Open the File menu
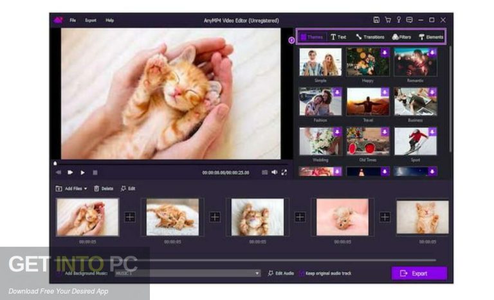Image resolution: width=494 pixels, height=300 pixels. click(73, 21)
